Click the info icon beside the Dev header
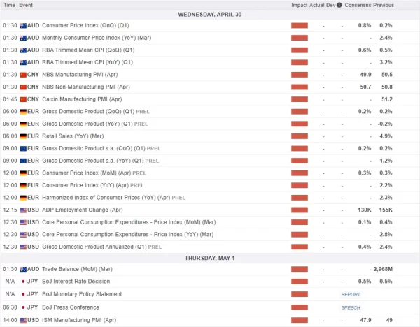Viewport: 420px width, 327px height. click(339, 5)
